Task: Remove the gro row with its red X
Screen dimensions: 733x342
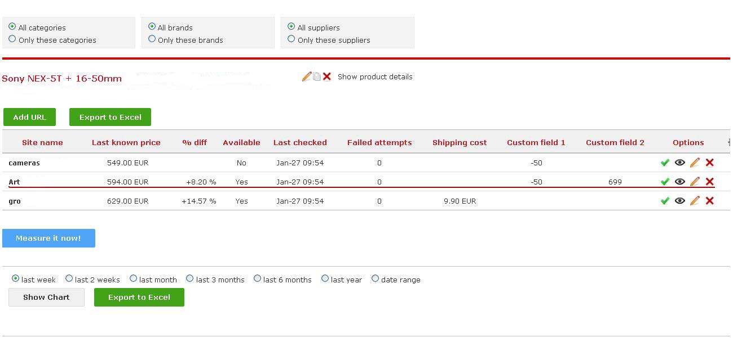Action: [710, 201]
